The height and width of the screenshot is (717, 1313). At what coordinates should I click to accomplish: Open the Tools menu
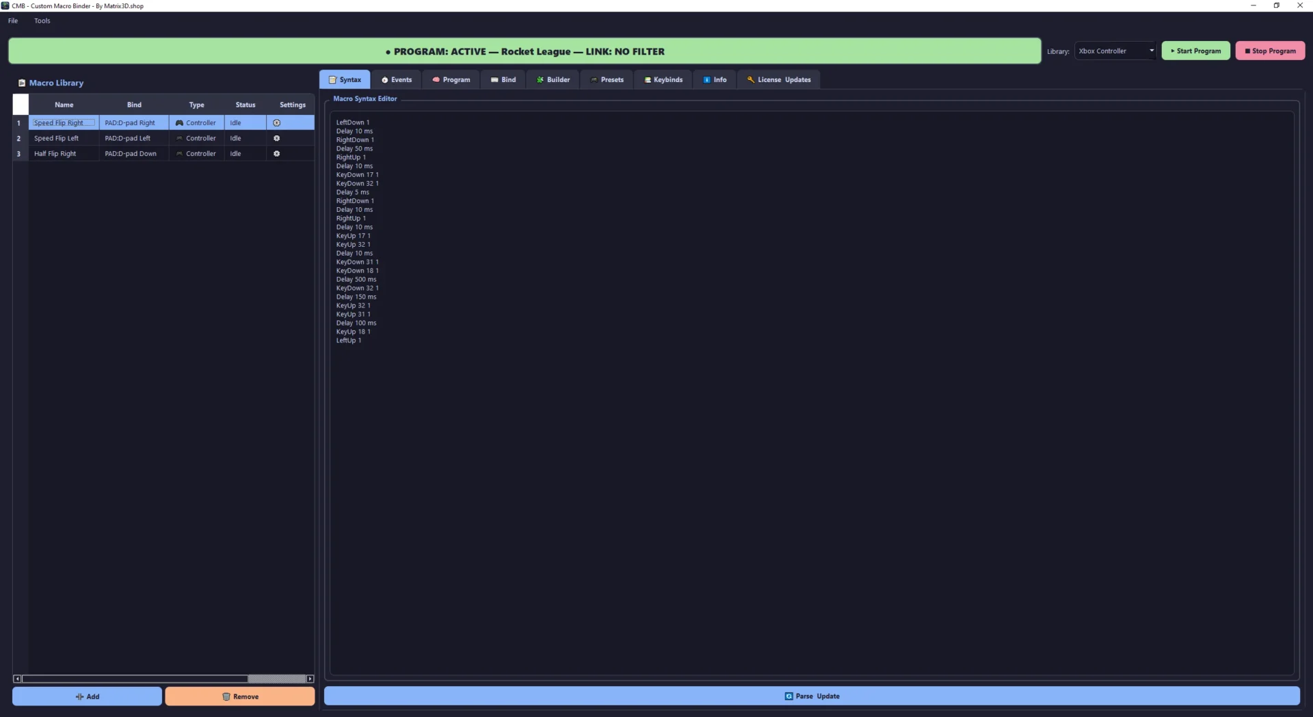42,21
